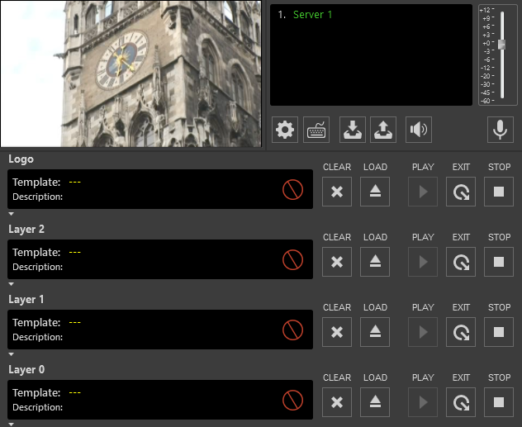Image resolution: width=522 pixels, height=427 pixels.
Task: Stop playback on Layer 0
Action: tap(499, 402)
